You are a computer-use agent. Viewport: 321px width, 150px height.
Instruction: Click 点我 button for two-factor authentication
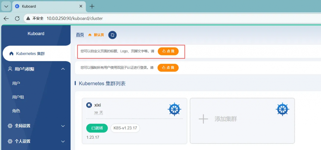pos(168,67)
